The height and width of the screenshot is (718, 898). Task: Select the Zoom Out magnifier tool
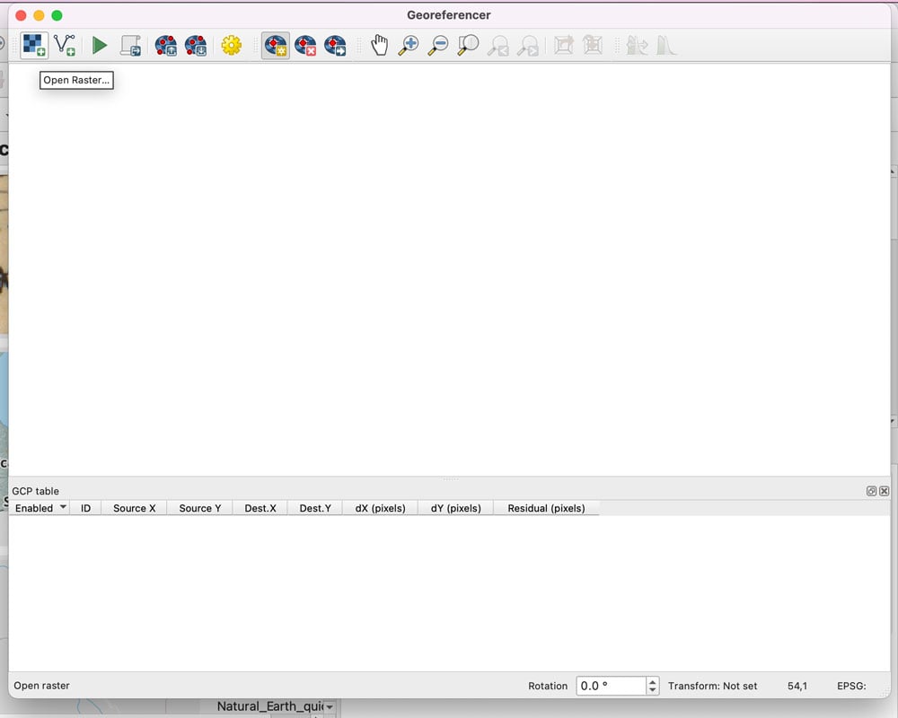437,45
